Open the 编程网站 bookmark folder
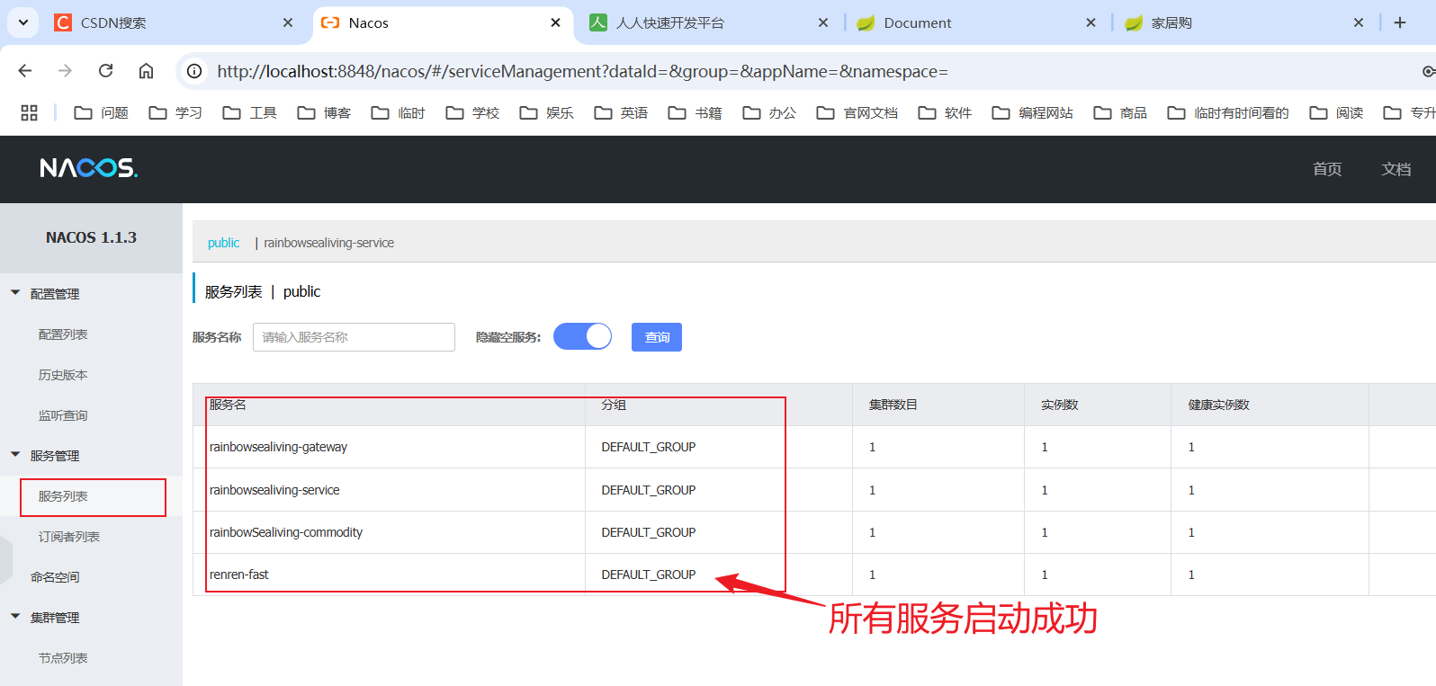The height and width of the screenshot is (686, 1436). [x=1032, y=112]
